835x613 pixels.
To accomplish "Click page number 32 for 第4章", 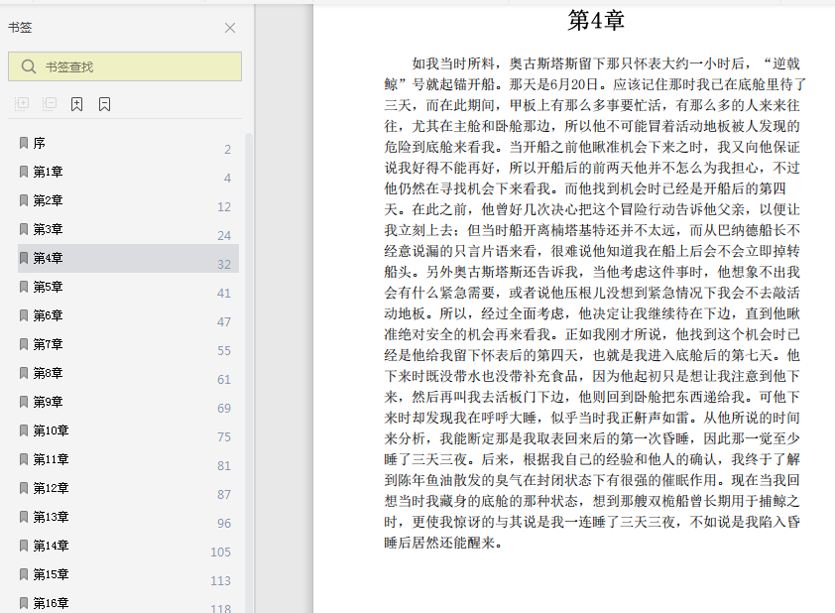I will (x=224, y=265).
